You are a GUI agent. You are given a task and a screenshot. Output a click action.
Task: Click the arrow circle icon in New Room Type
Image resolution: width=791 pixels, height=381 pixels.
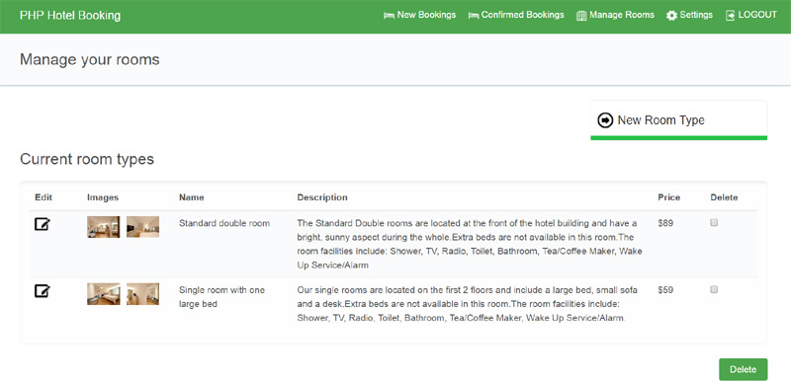[605, 120]
